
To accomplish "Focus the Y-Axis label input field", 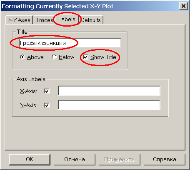I will point(109,105).
